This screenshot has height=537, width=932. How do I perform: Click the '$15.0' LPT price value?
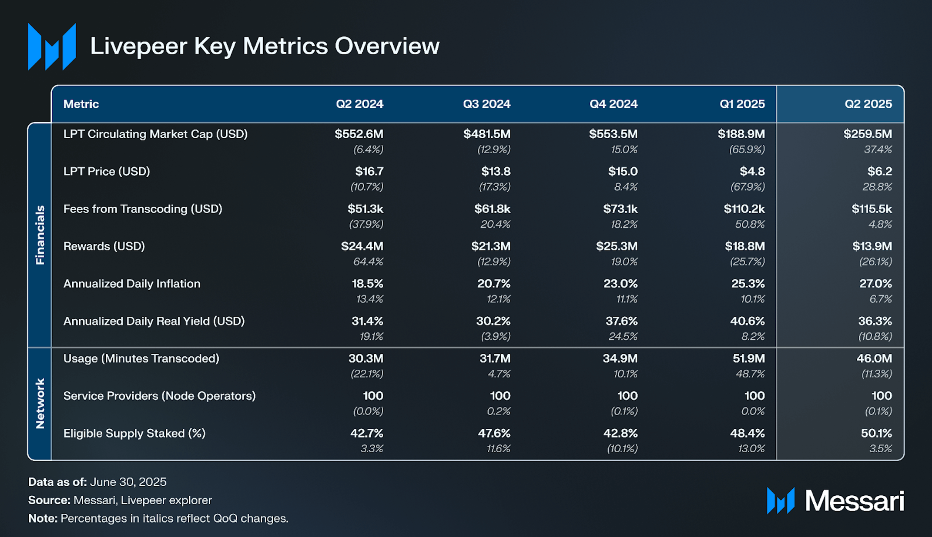point(623,171)
